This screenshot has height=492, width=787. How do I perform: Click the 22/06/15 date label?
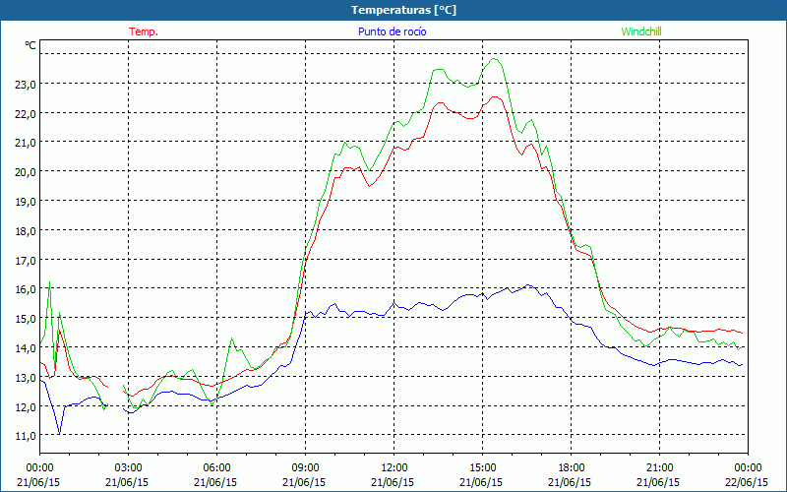pyautogui.click(x=747, y=482)
